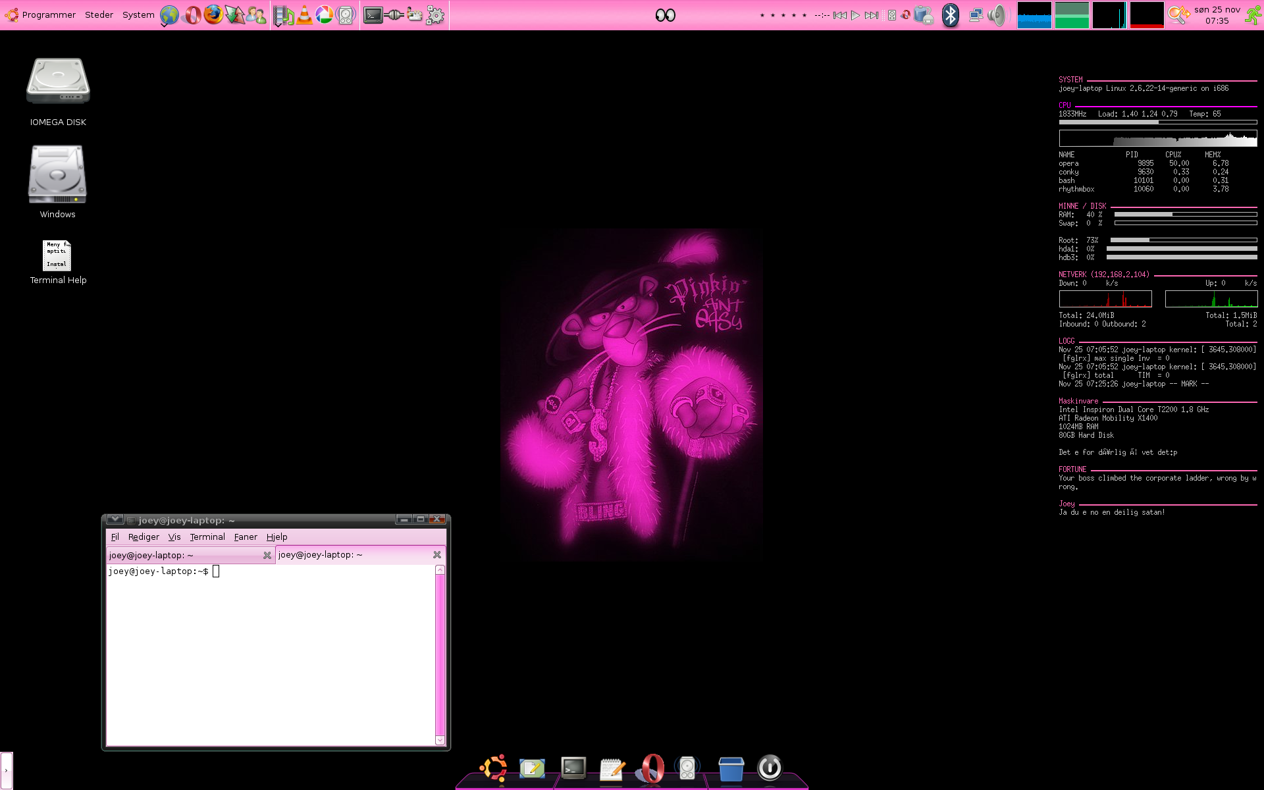Open the clock showing søn 25 nov
The image size is (1264, 790).
[x=1217, y=15]
